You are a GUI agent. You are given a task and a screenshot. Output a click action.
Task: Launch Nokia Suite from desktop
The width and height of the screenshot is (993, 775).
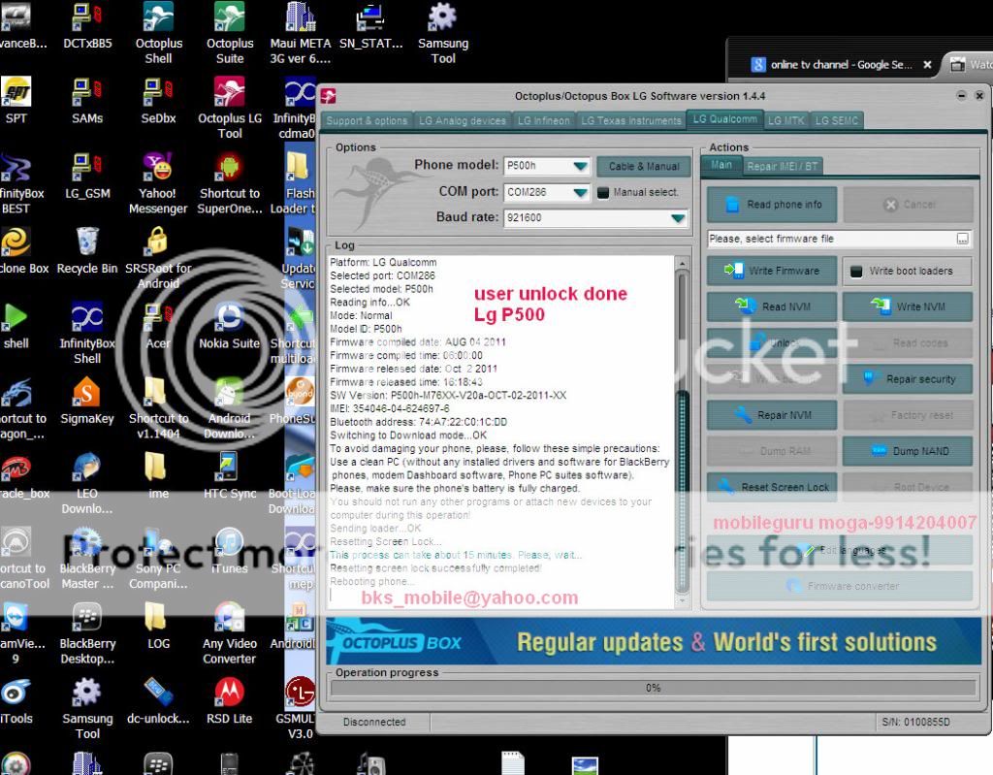[229, 326]
